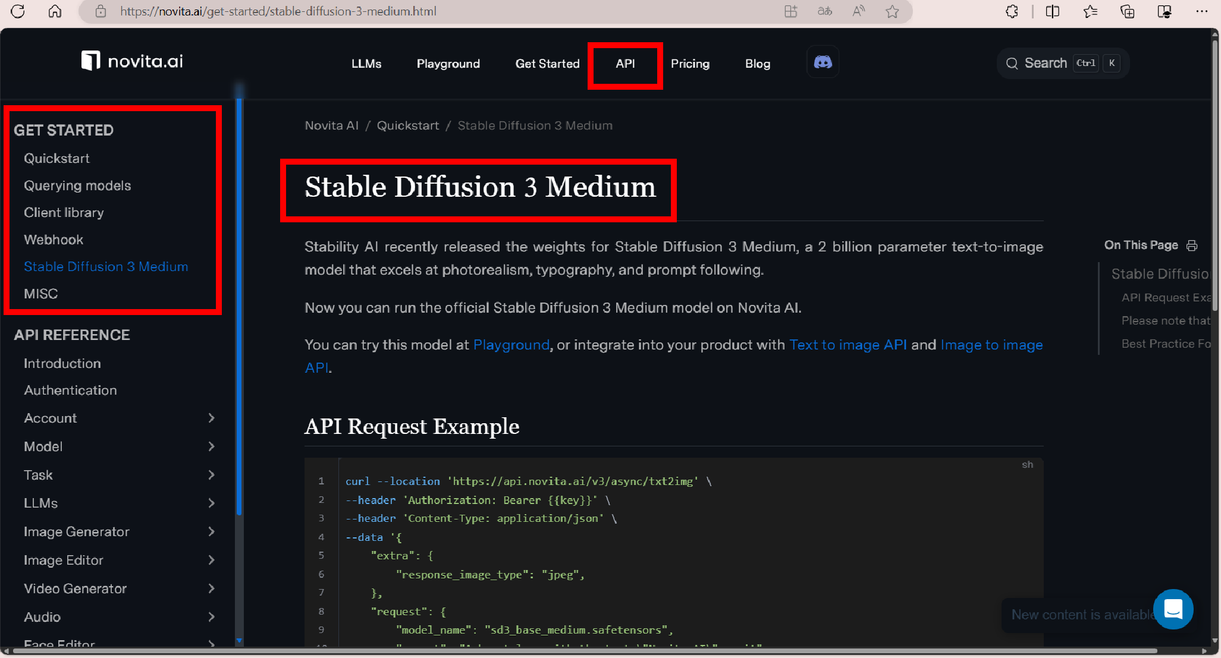Click the novita.ai logo

132,61
